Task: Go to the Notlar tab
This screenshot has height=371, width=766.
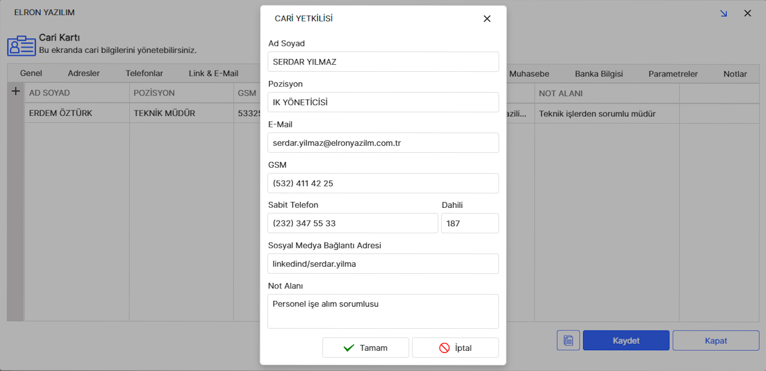Action: [x=735, y=74]
